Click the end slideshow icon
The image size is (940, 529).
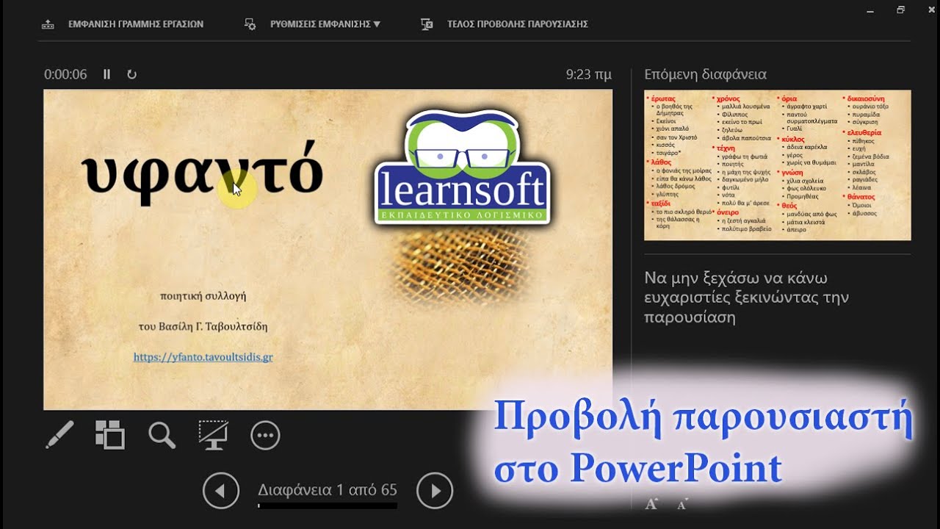(427, 24)
